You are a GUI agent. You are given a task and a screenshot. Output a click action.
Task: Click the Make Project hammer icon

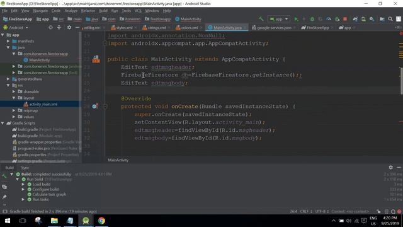click(x=261, y=19)
